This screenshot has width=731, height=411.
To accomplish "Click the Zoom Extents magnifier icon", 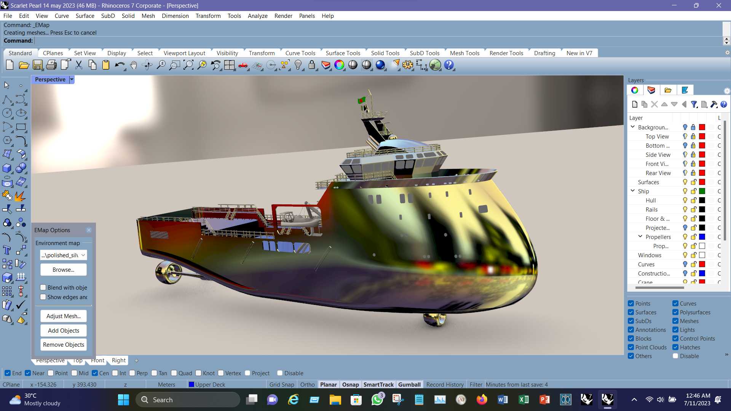I will (188, 65).
